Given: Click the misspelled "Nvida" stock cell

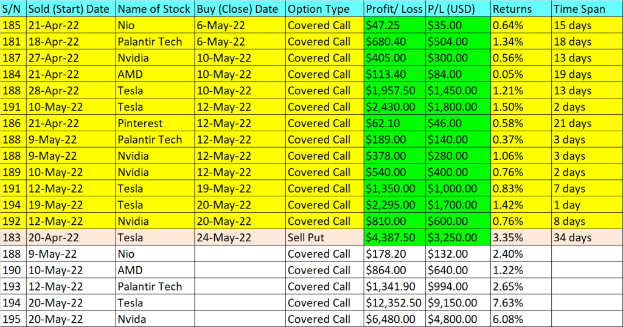Looking at the screenshot, I should pos(155,319).
